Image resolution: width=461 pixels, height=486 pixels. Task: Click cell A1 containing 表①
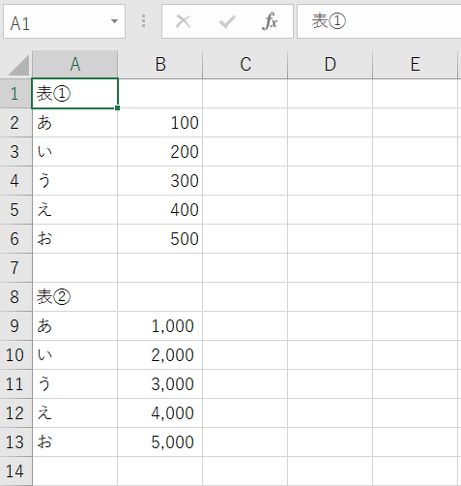pyautogui.click(x=75, y=94)
